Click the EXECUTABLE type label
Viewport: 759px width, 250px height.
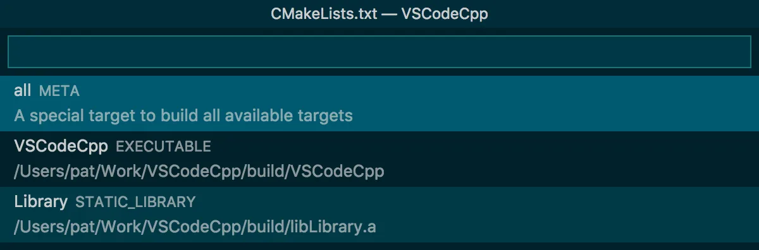(163, 147)
